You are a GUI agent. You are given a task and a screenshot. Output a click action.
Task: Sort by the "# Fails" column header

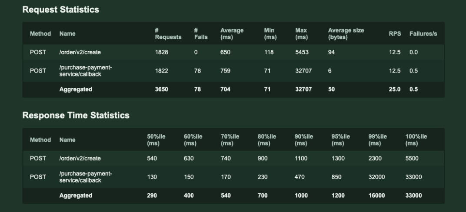200,34
